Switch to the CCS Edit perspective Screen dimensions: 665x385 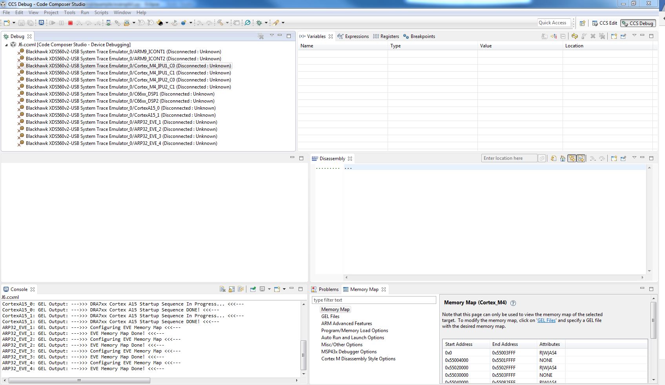pos(605,23)
